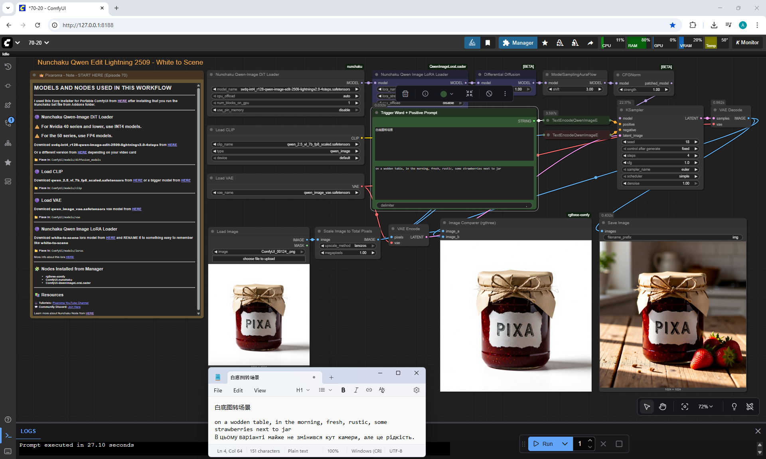Open the ComfyUI Manager
The height and width of the screenshot is (459, 766).
tap(518, 43)
